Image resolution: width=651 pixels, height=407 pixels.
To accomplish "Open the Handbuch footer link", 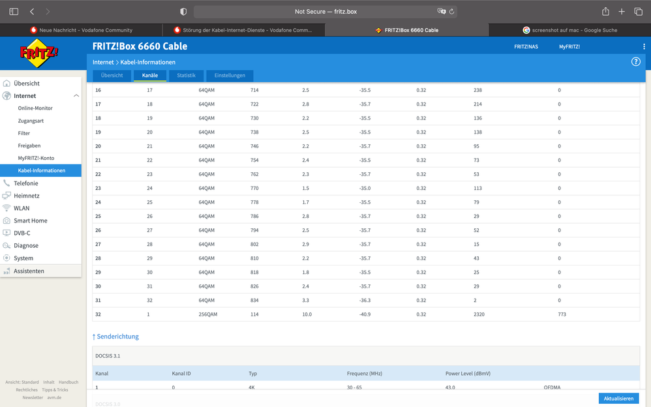I will click(68, 382).
